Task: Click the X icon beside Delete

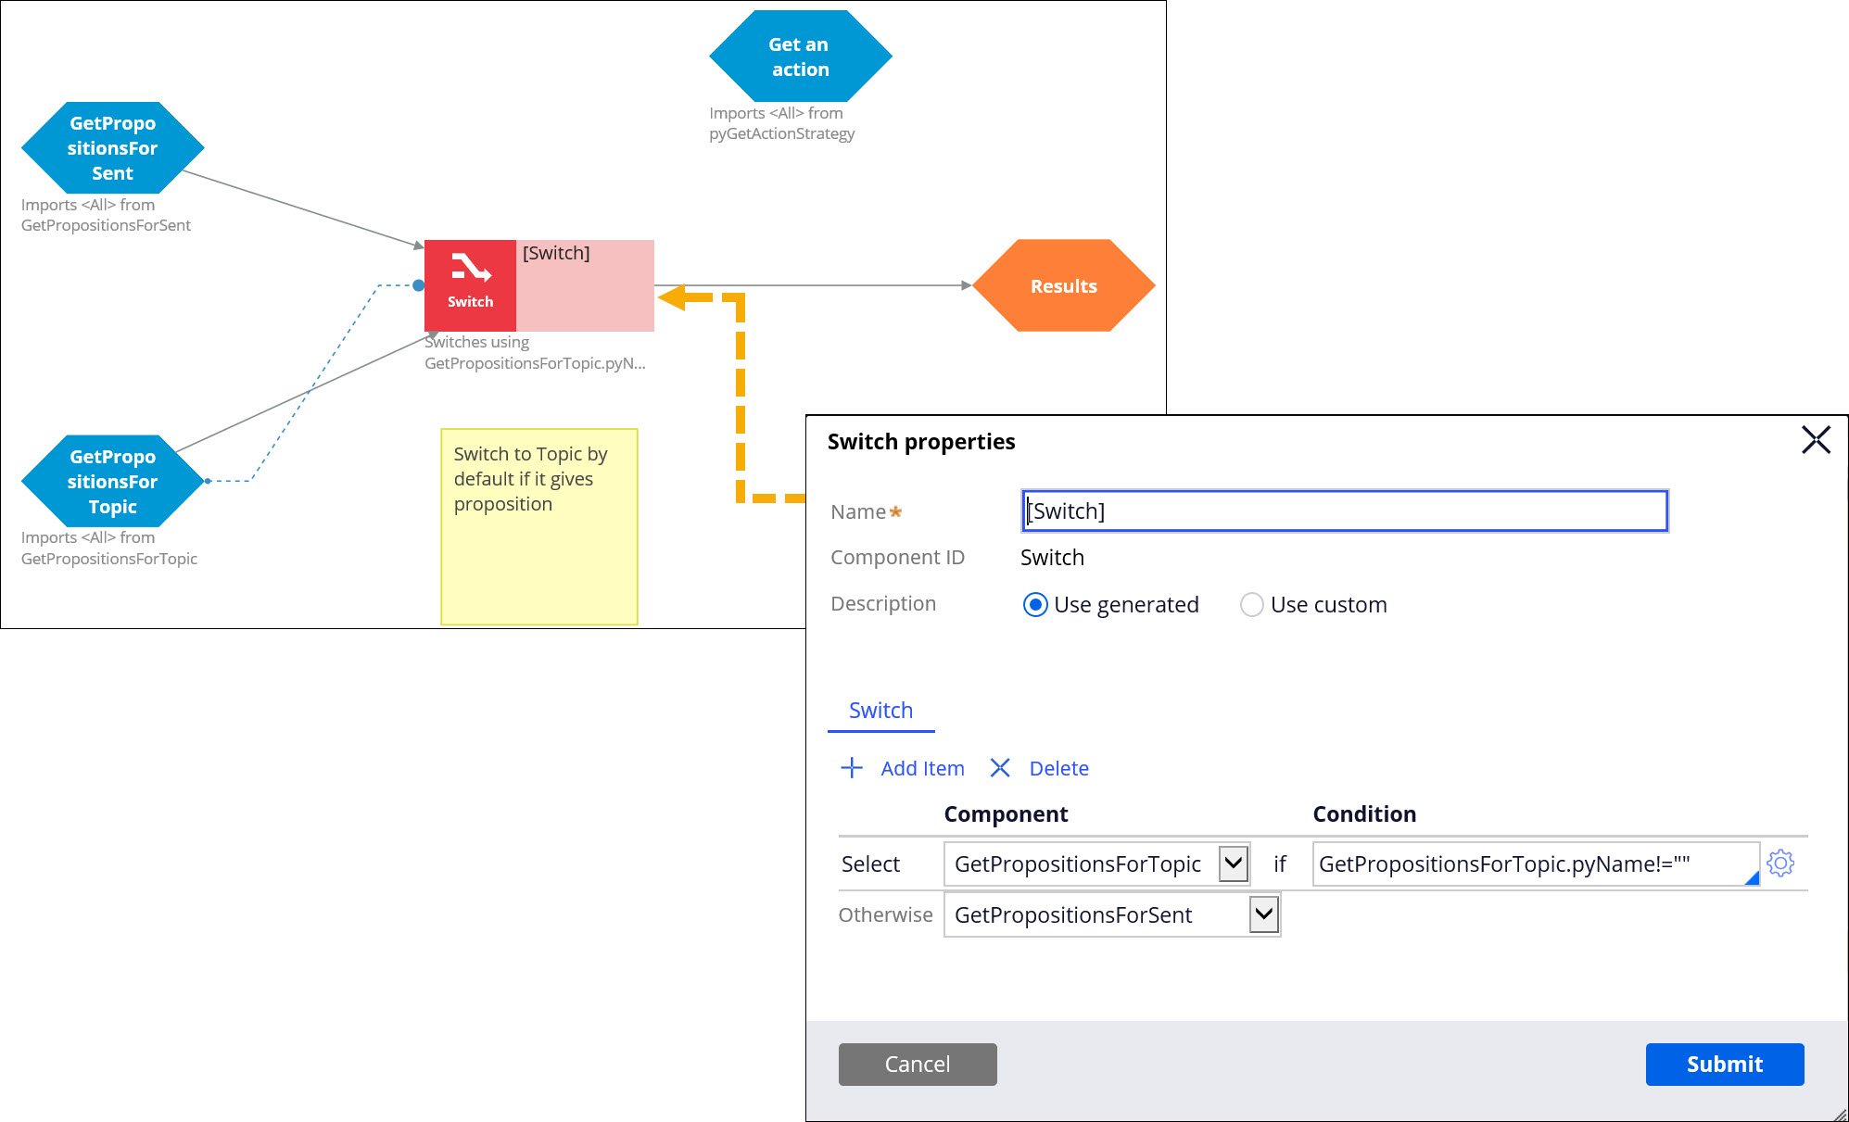Action: point(999,768)
